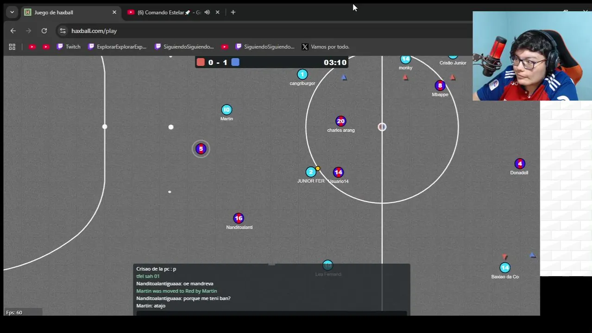The width and height of the screenshot is (592, 333).
Task: Click the yellow ball near JUNIOR FER
Action: coord(318,168)
